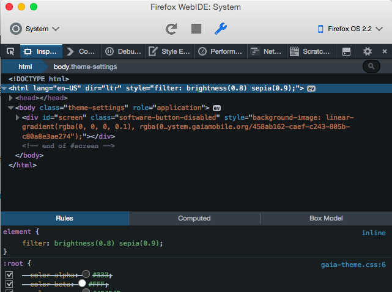This screenshot has width=392, height=292.
Task: Expand the div#screen element node
Action: coord(18,117)
